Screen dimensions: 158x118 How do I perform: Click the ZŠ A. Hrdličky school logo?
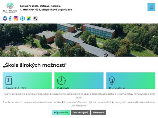[x=10, y=8]
